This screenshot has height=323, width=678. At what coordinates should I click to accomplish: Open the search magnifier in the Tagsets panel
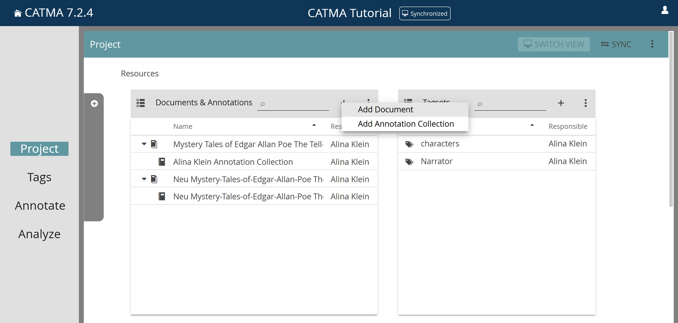point(480,104)
